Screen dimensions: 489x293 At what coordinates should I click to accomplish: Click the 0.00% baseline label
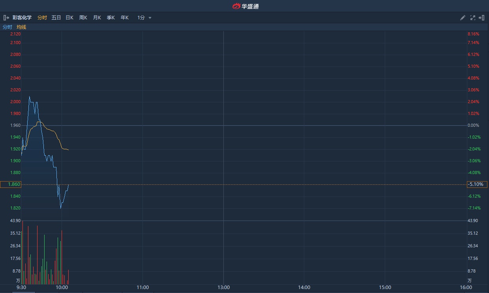[x=473, y=125]
